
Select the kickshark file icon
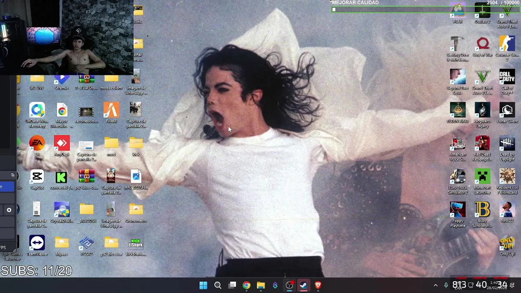[x=136, y=245]
